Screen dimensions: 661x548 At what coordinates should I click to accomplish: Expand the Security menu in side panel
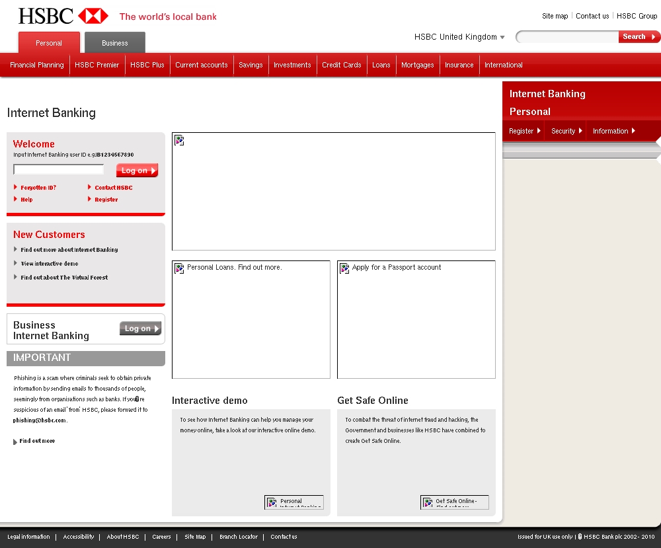[x=566, y=131]
